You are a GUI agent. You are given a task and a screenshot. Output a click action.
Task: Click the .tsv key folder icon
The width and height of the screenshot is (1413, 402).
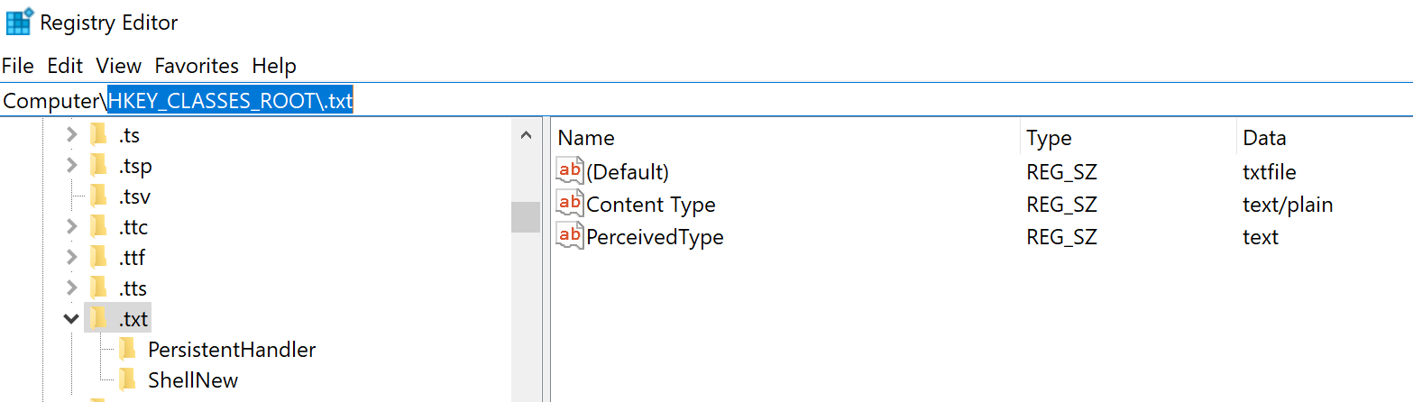point(98,196)
